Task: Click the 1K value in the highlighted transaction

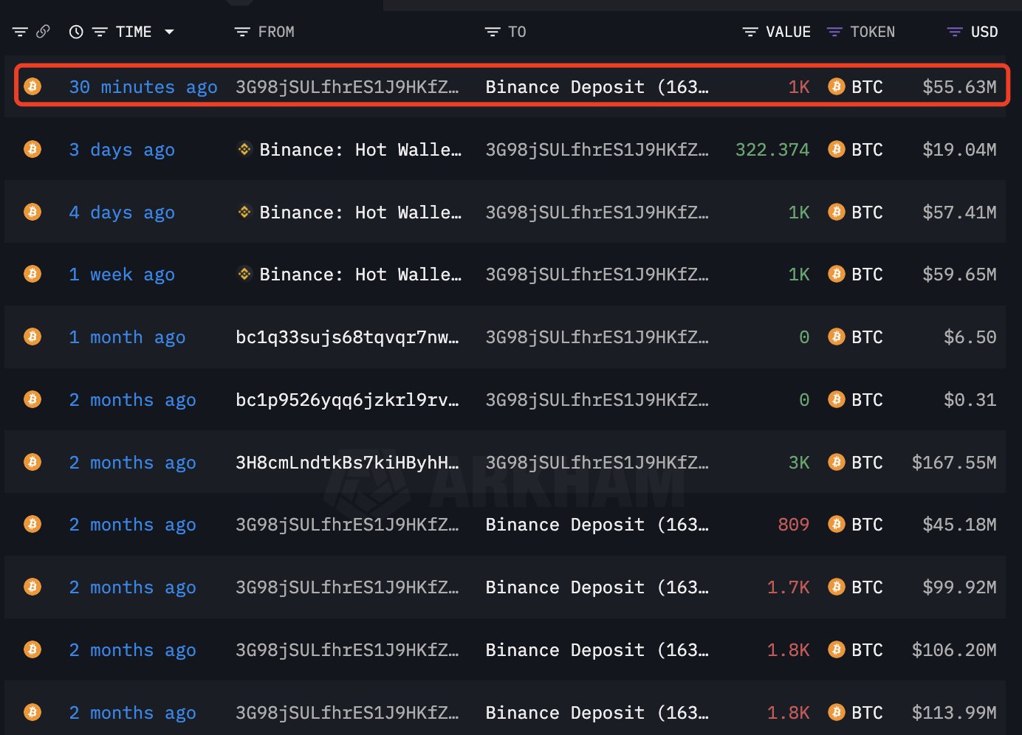Action: click(799, 86)
